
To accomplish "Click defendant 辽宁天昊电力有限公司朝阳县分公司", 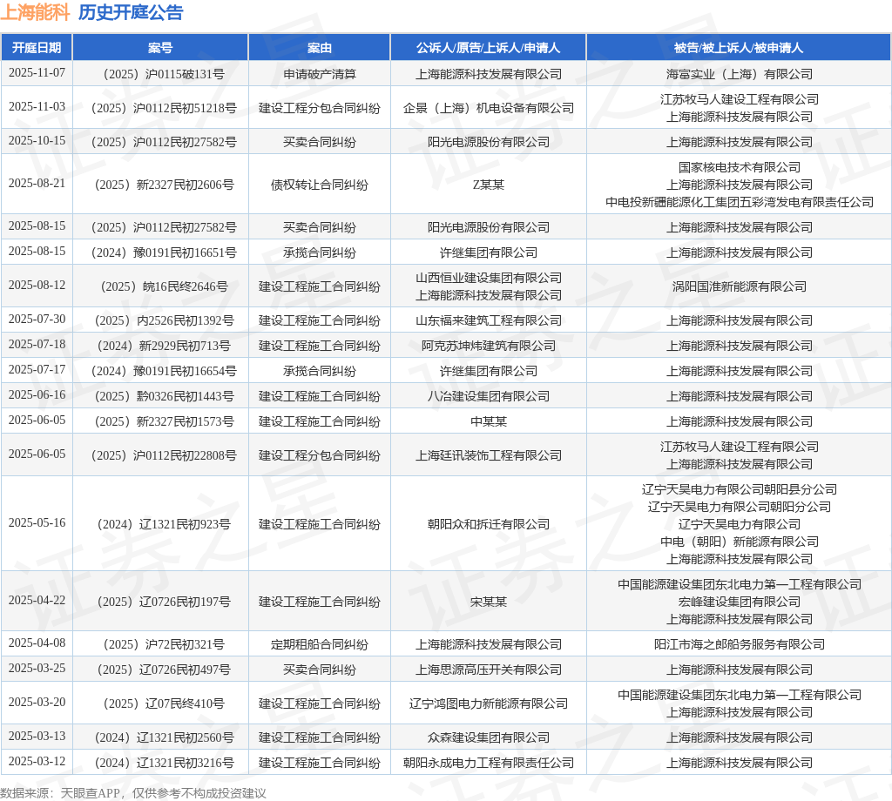I will pos(739,489).
